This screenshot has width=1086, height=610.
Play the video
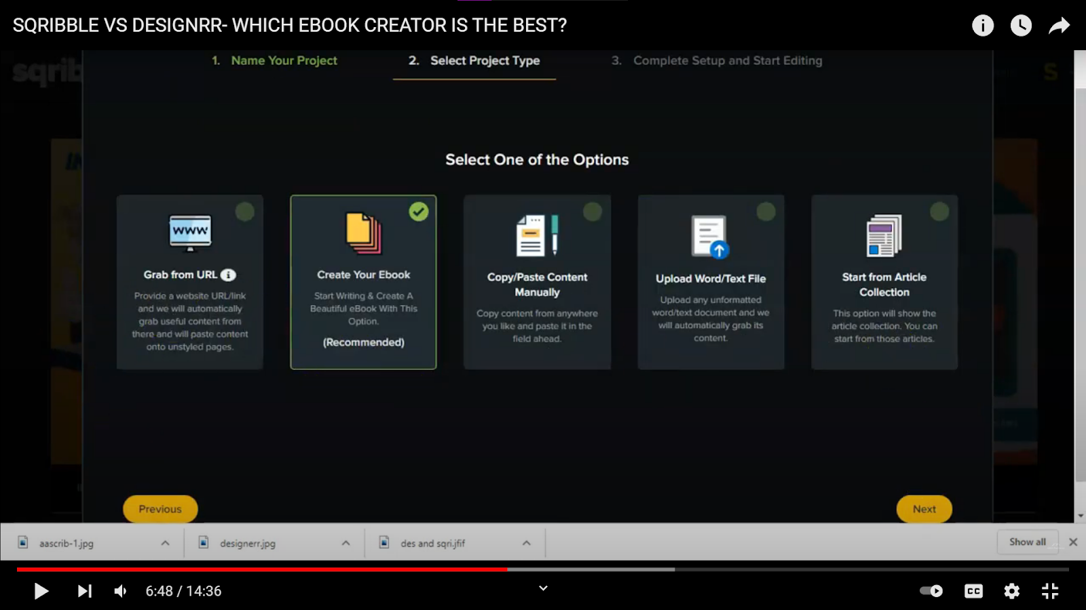click(41, 591)
